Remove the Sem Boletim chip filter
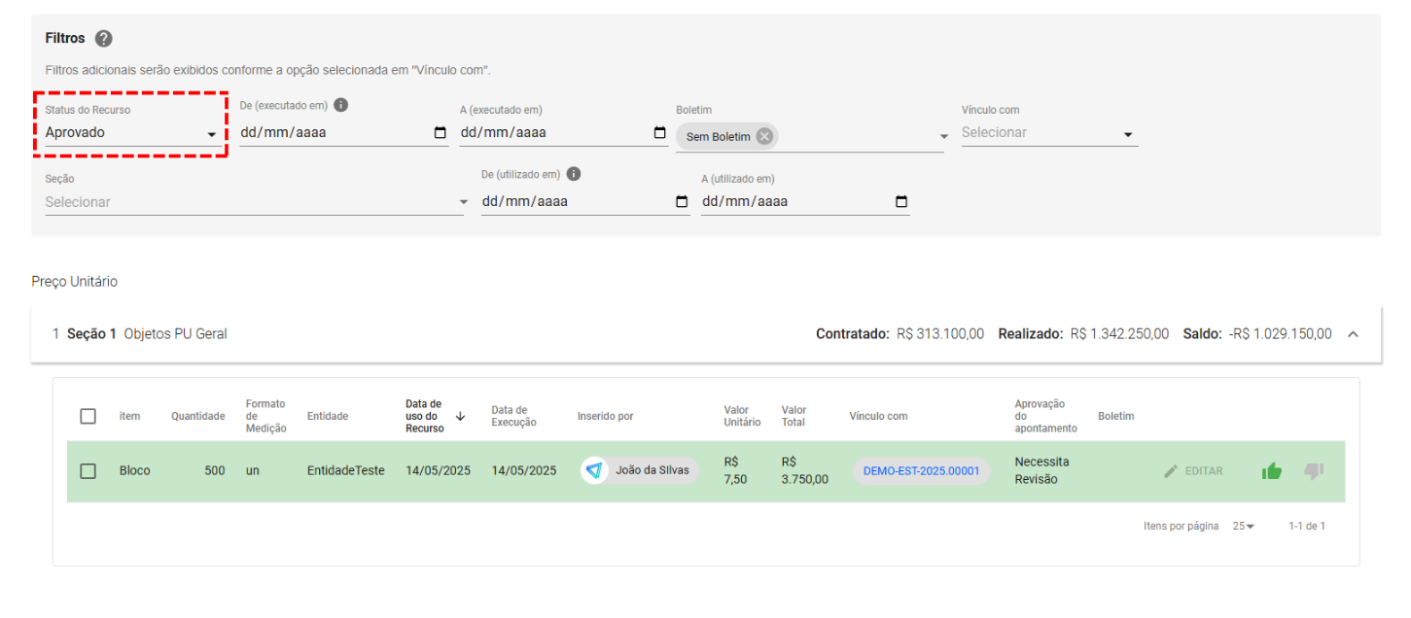Image resolution: width=1411 pixels, height=618 pixels. tap(764, 137)
